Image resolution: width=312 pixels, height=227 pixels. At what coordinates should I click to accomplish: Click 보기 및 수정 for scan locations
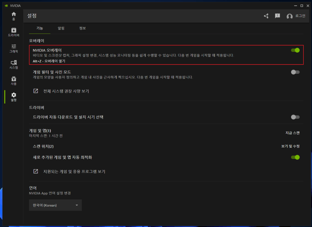[x=290, y=146]
